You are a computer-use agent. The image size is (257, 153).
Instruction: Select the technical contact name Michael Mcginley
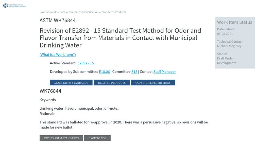tap(229, 46)
